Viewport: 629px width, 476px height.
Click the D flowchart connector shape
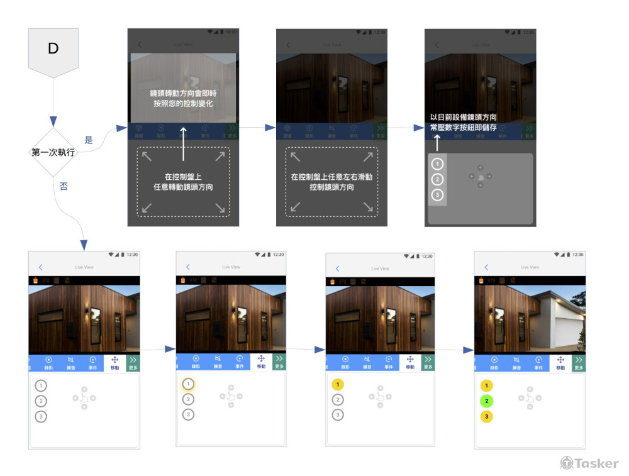(53, 53)
